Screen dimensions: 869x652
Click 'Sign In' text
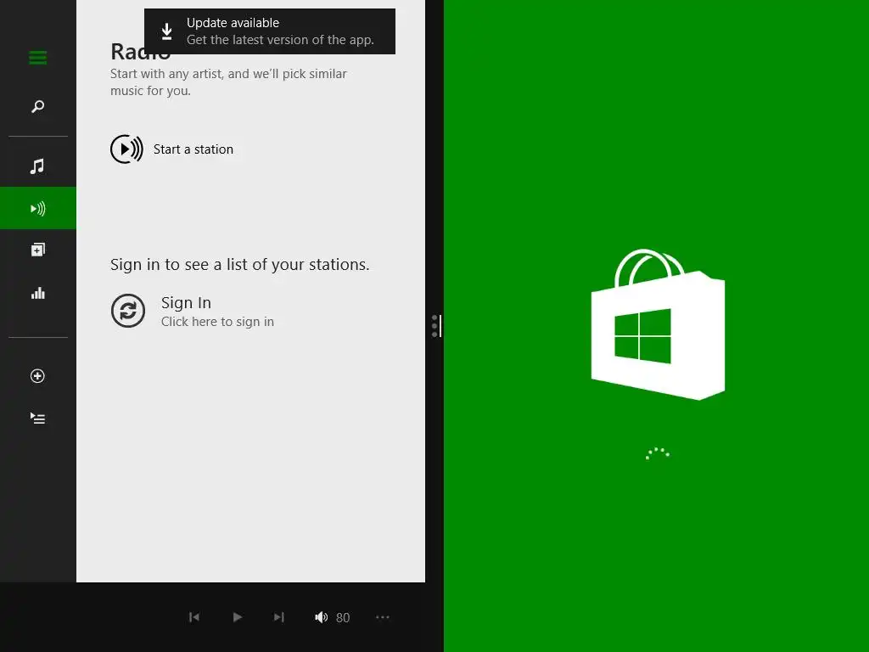click(x=186, y=303)
